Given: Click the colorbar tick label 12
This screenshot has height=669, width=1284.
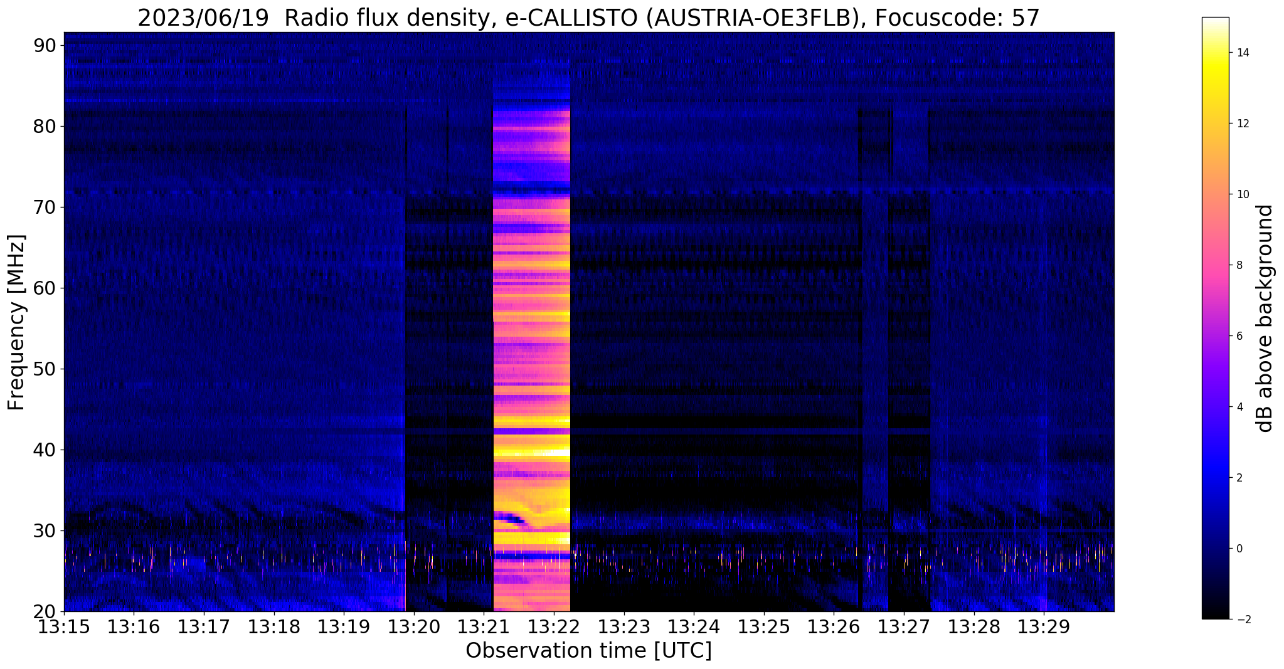Looking at the screenshot, I should click(1242, 124).
